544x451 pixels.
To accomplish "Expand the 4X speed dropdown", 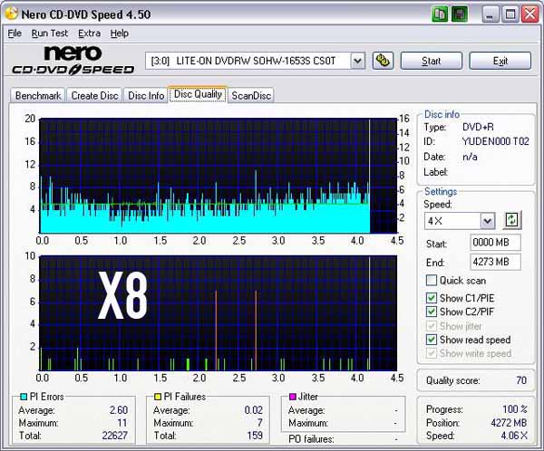I will coord(488,221).
